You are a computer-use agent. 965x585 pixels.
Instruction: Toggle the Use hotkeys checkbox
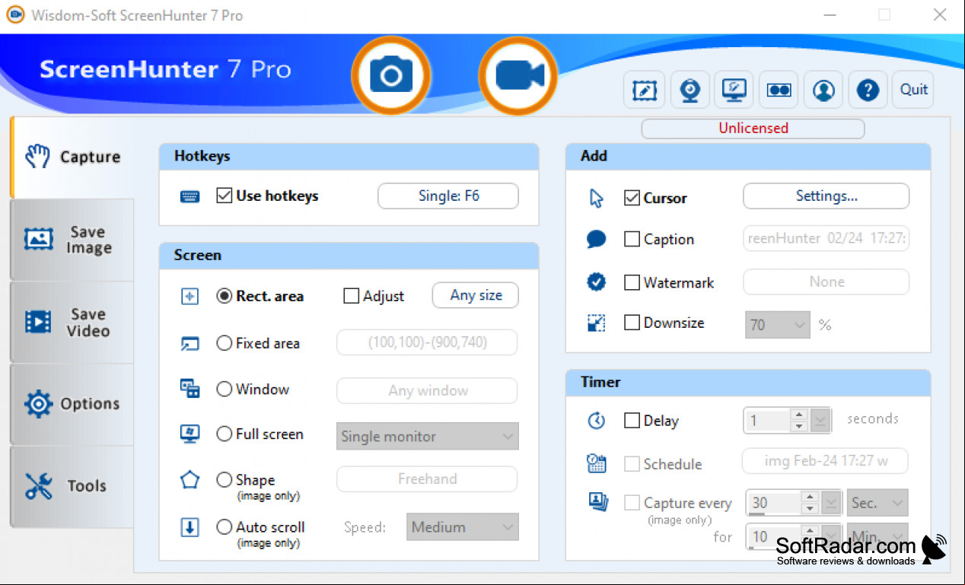coord(225,196)
